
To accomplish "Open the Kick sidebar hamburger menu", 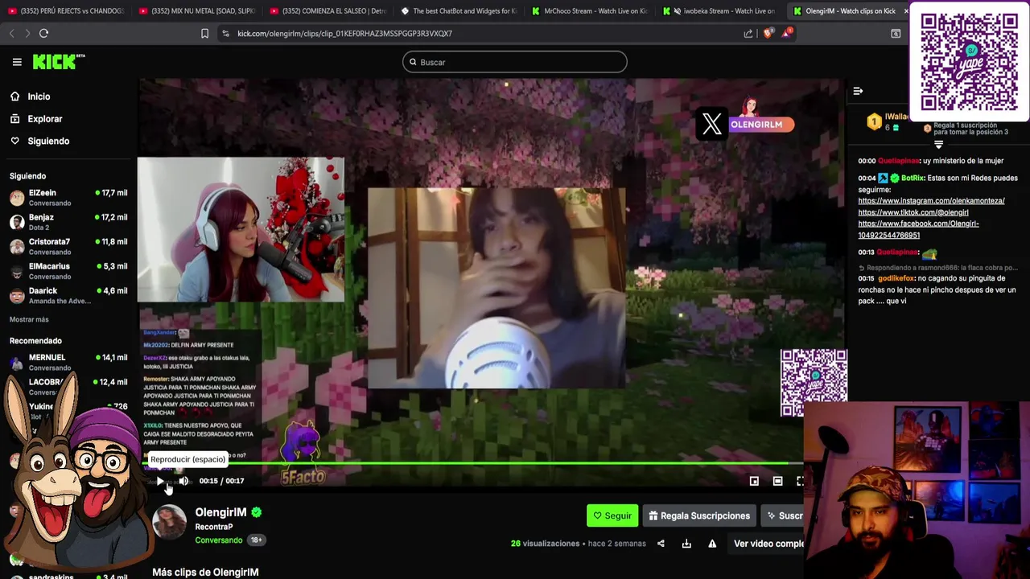I will 17,62.
